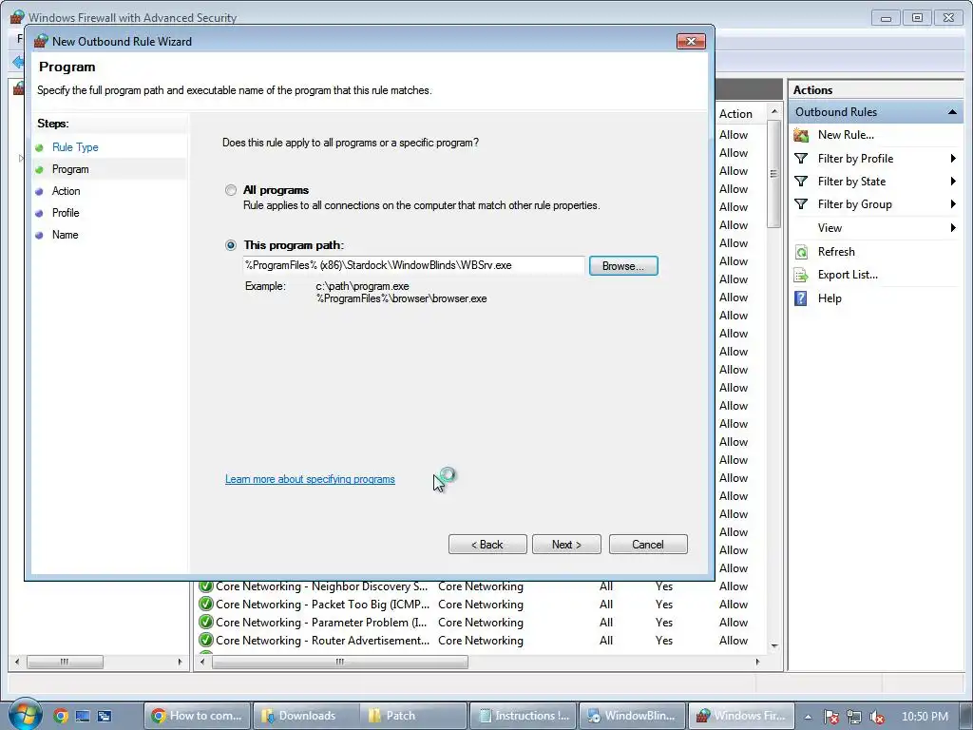Click the back arrow in firewall toolbar

17,62
